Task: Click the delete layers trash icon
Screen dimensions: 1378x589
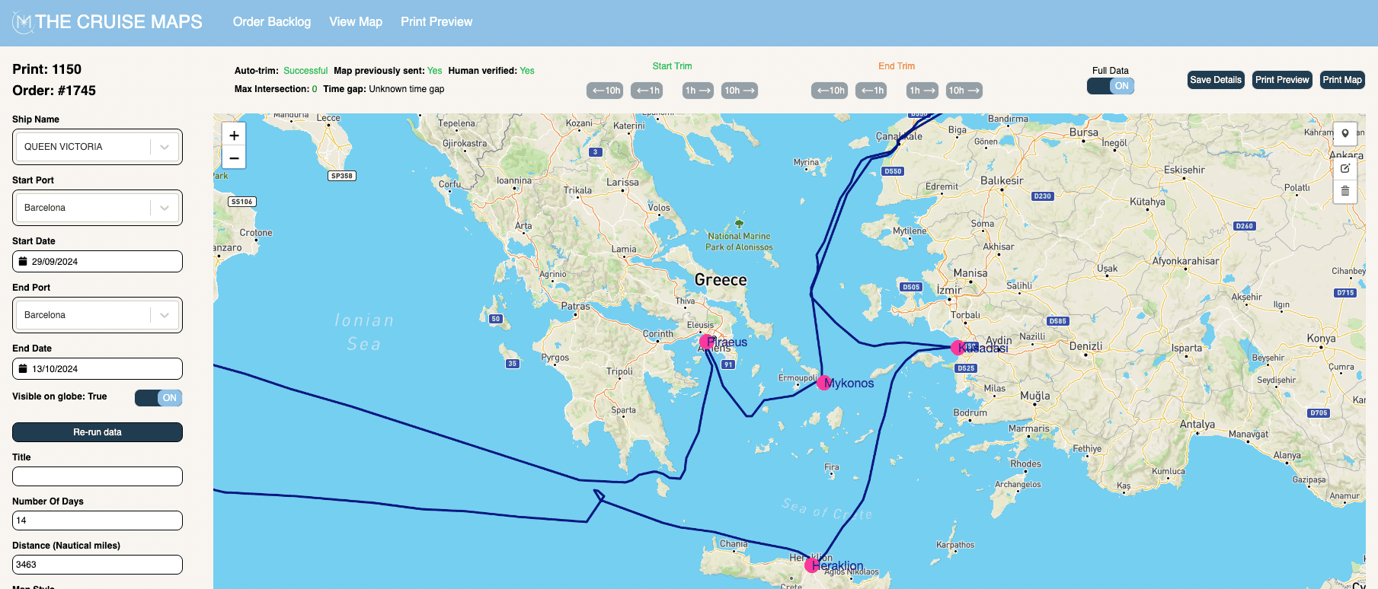Action: pos(1345,191)
